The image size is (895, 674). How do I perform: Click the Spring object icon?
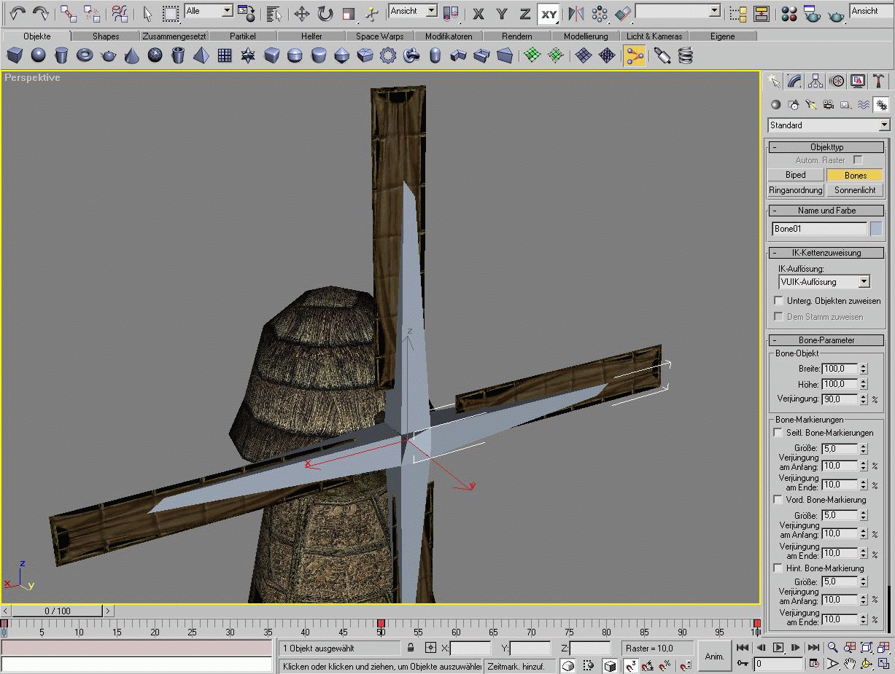pos(686,55)
